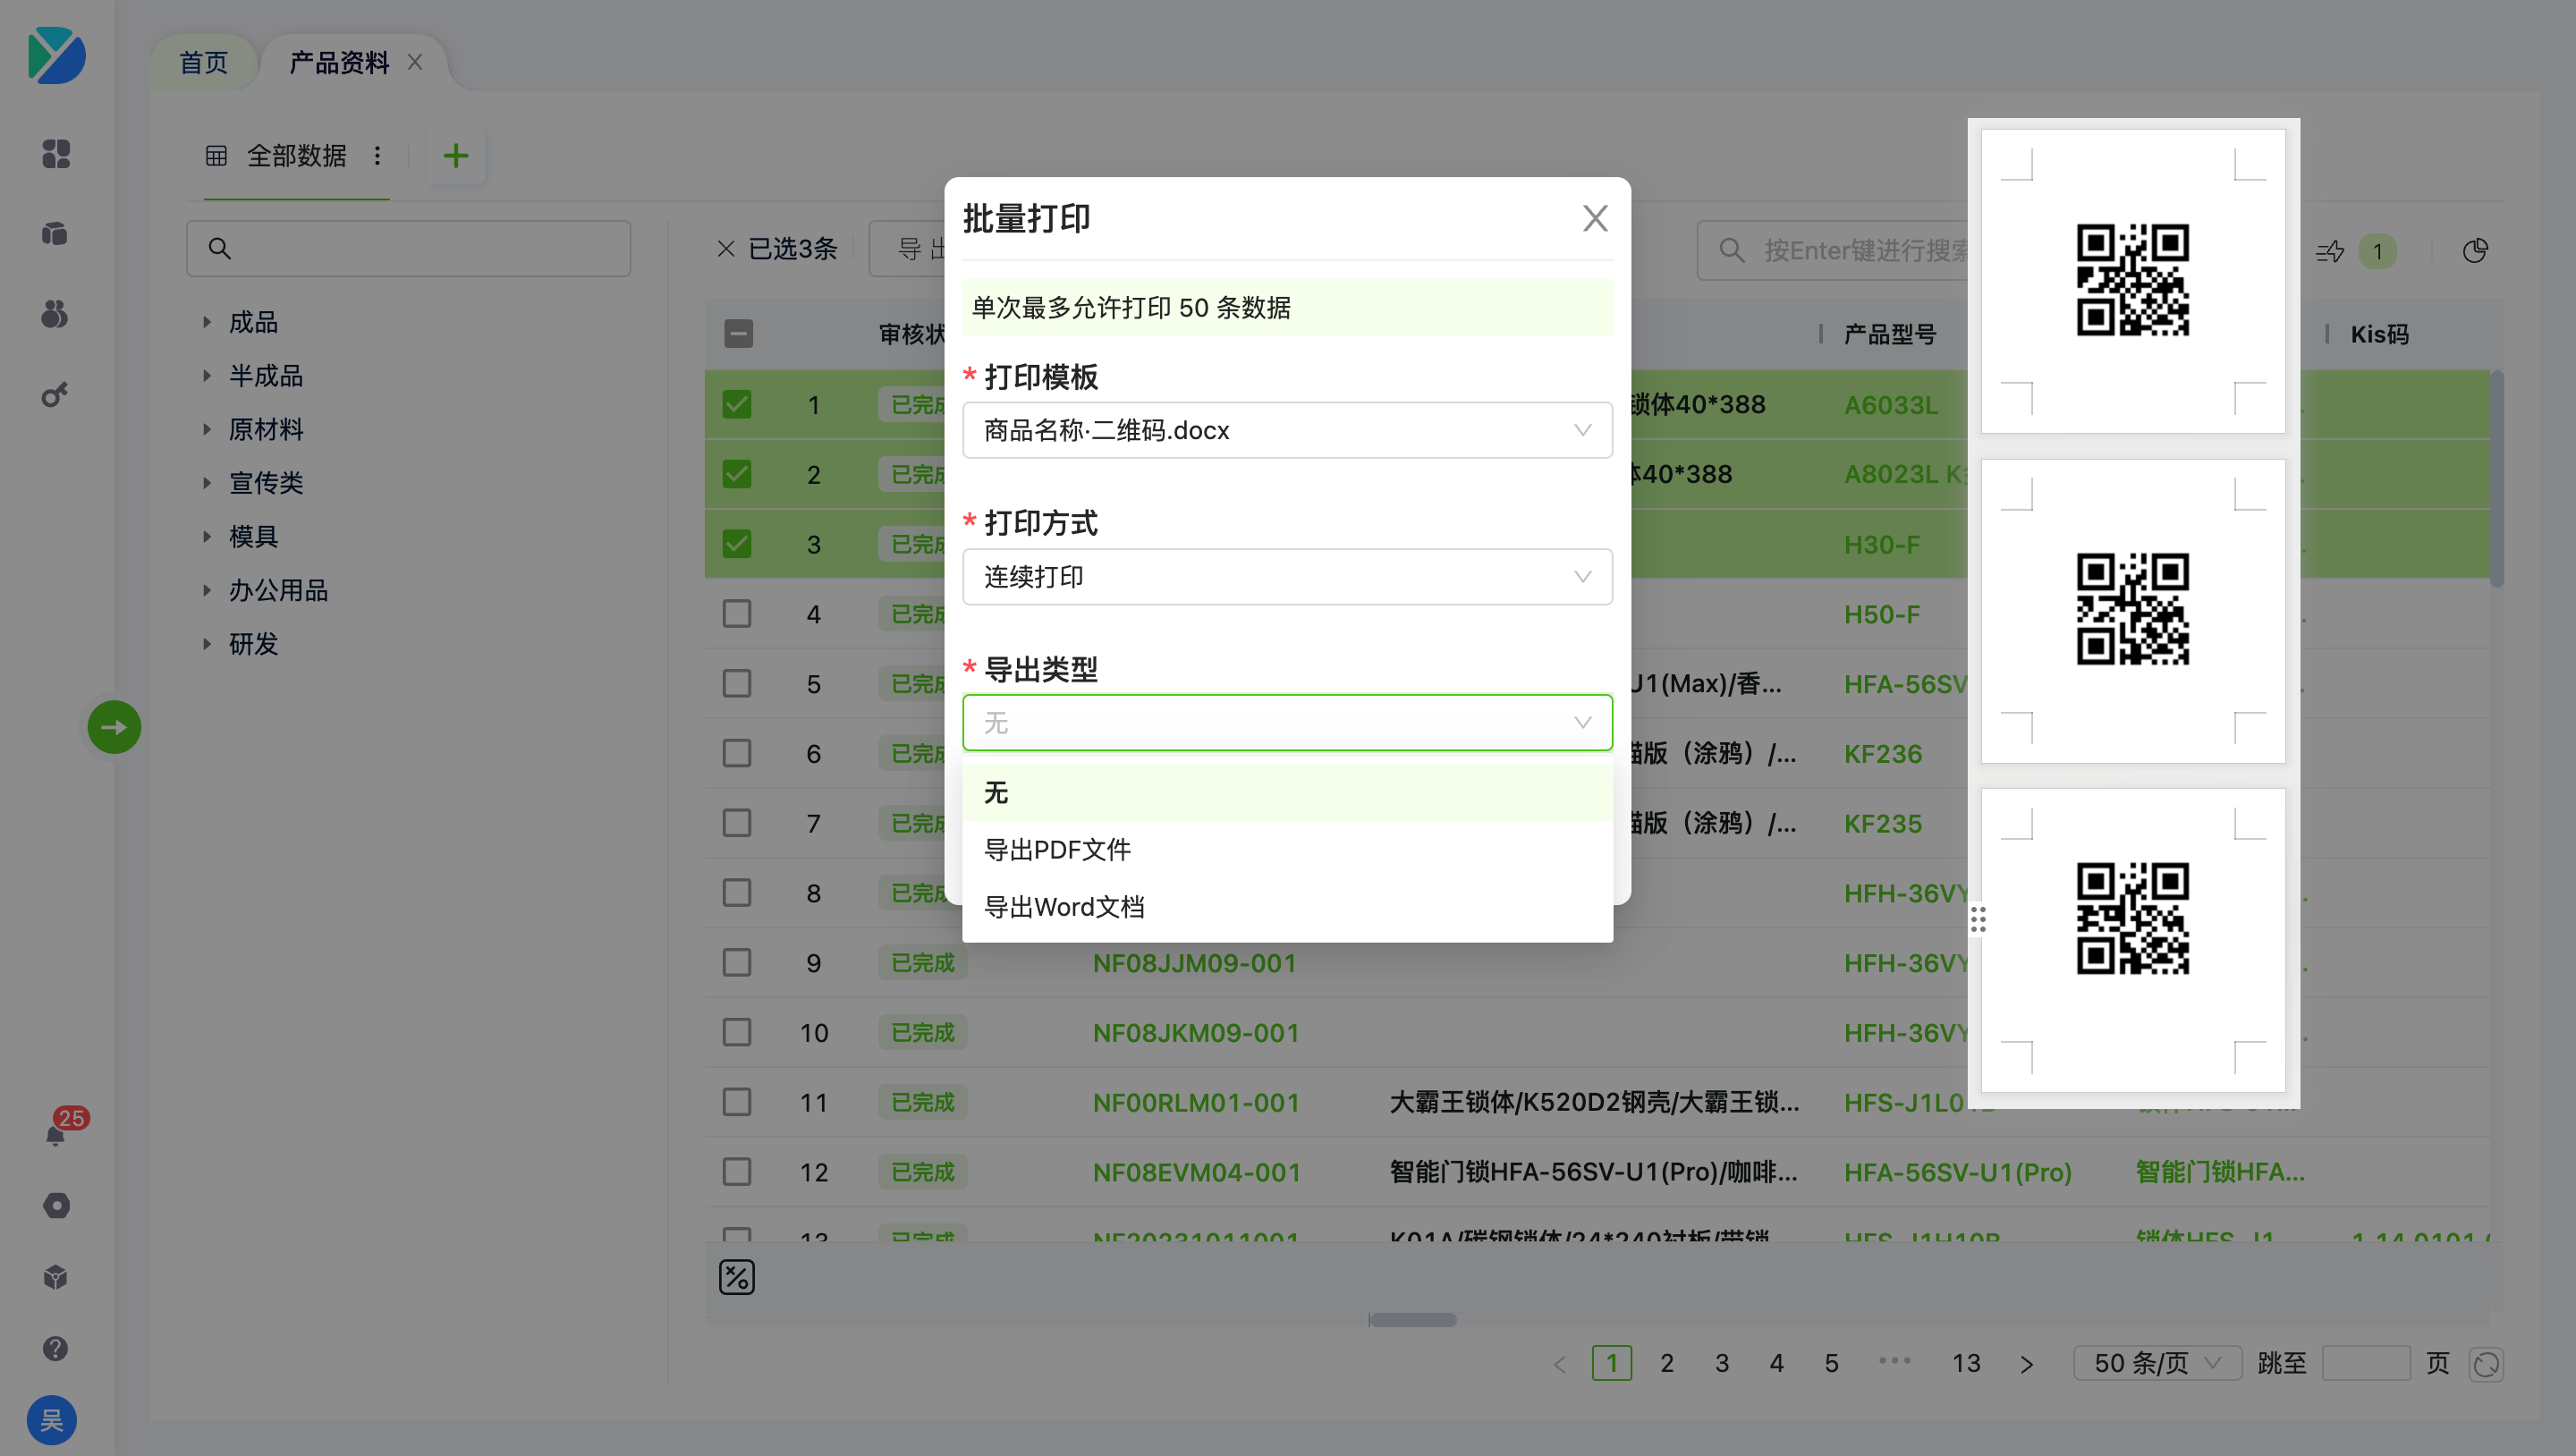Close the 批量打印 dialog
The image size is (2576, 1456).
pyautogui.click(x=1595, y=218)
